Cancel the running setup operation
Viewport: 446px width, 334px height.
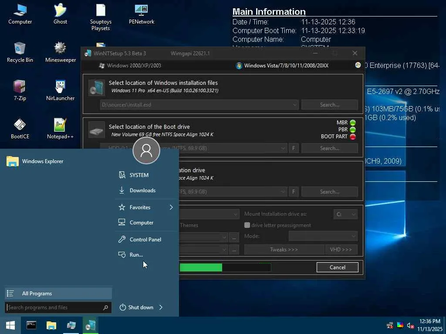[338, 267]
